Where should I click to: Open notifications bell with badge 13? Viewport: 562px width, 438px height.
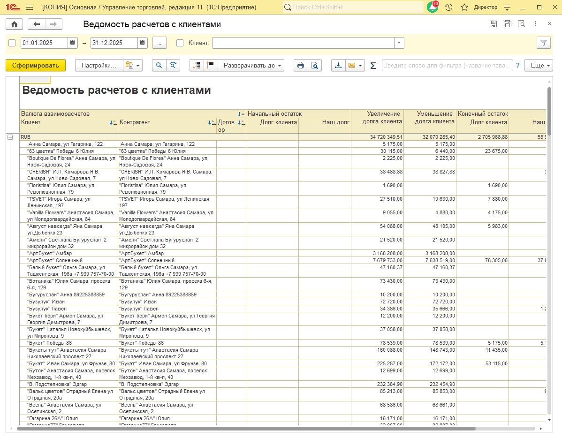pyautogui.click(x=433, y=7)
